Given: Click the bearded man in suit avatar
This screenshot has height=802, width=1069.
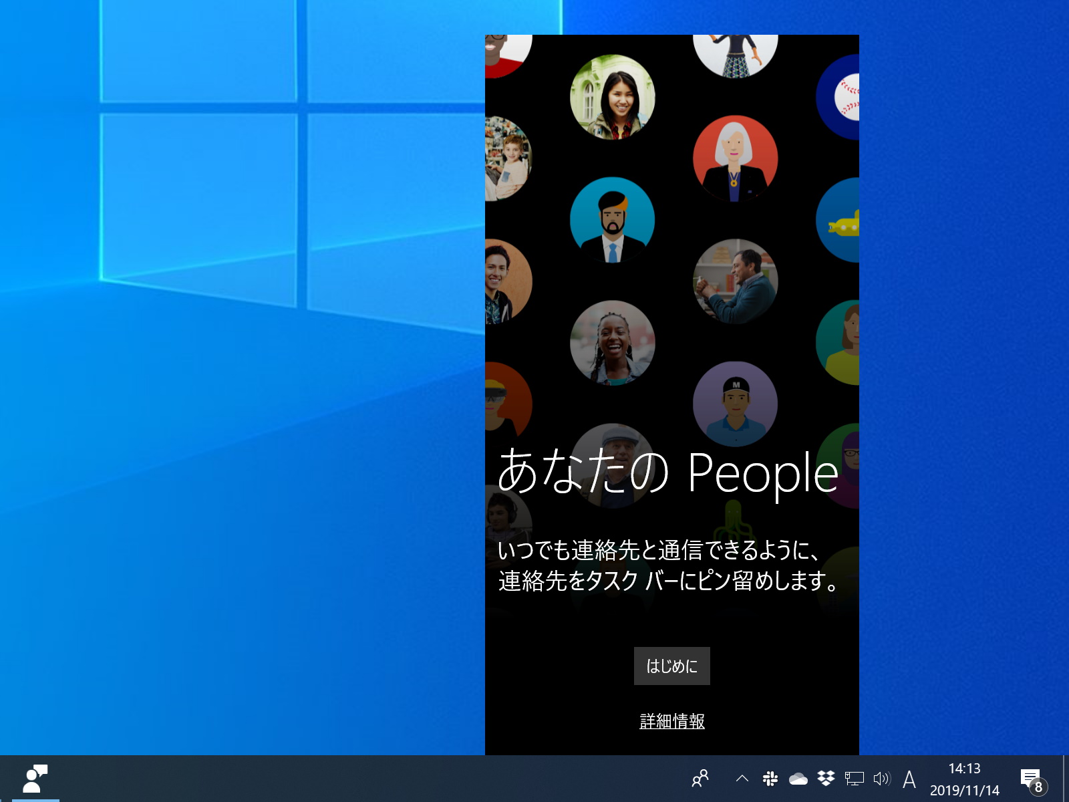Looking at the screenshot, I should [x=611, y=219].
